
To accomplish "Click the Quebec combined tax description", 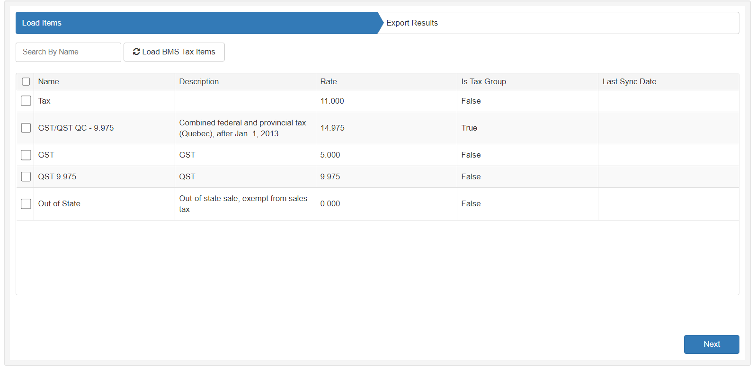I will point(242,128).
